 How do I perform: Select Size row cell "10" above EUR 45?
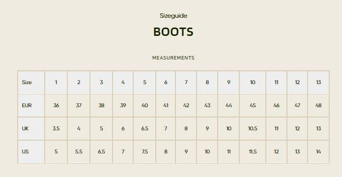point(253,82)
